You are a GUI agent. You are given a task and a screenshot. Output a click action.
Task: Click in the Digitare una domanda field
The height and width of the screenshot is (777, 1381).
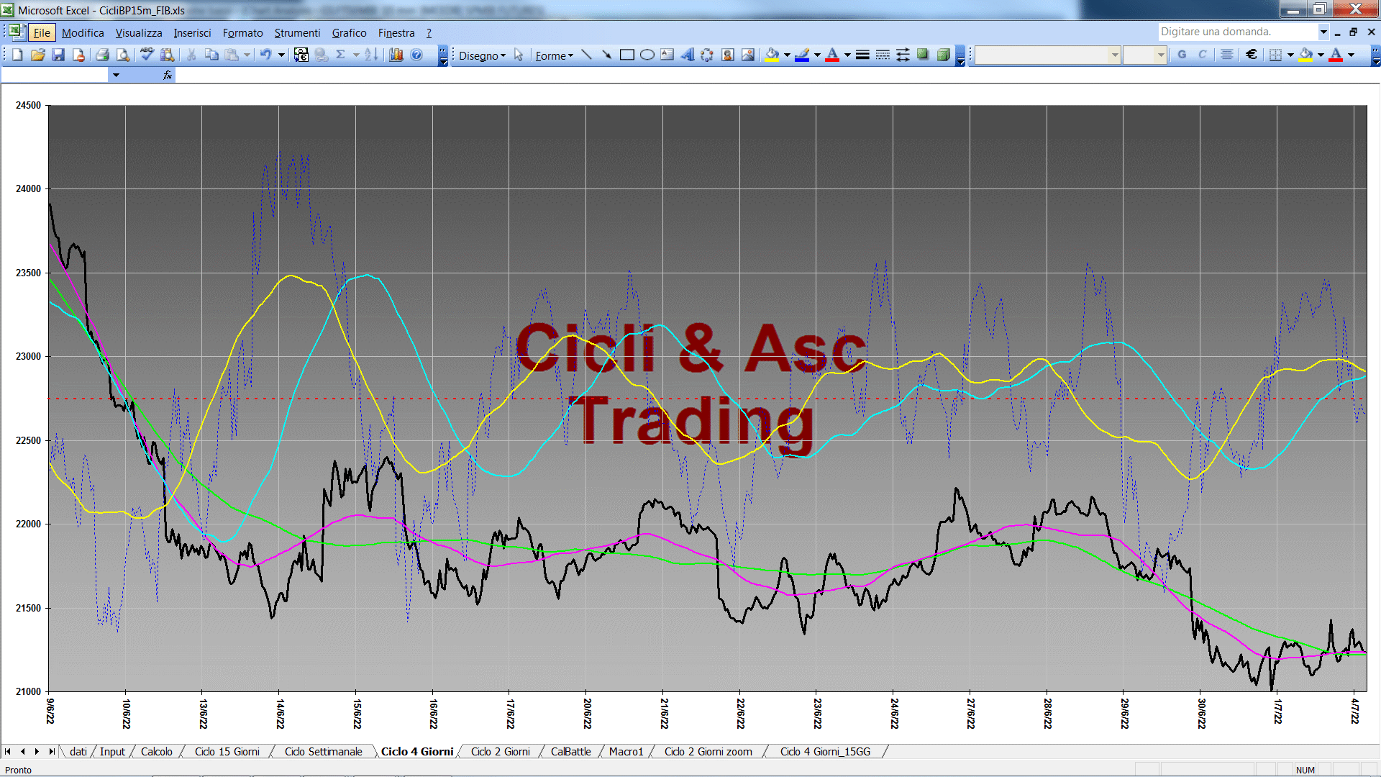point(1237,32)
